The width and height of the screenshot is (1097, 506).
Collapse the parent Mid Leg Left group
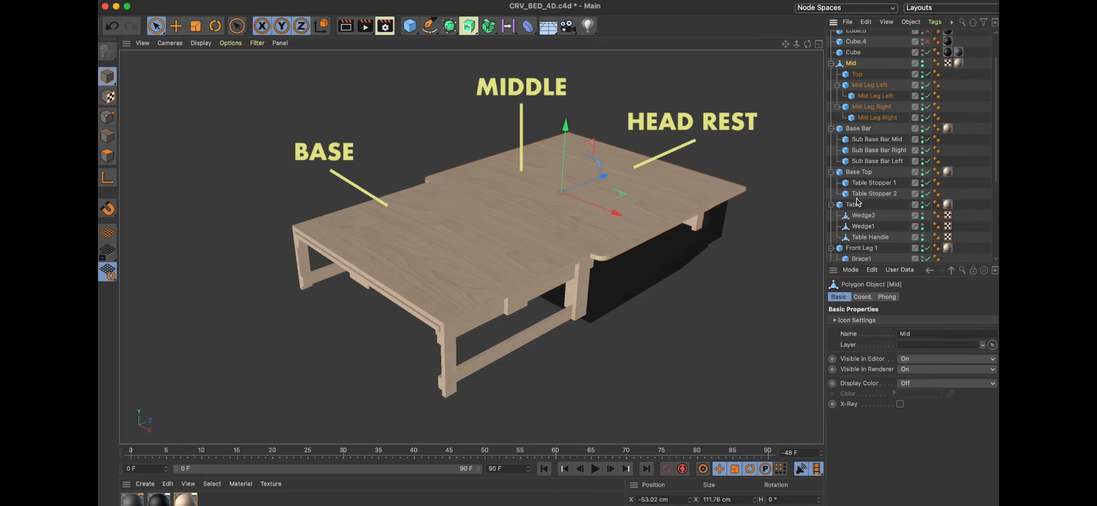click(838, 85)
